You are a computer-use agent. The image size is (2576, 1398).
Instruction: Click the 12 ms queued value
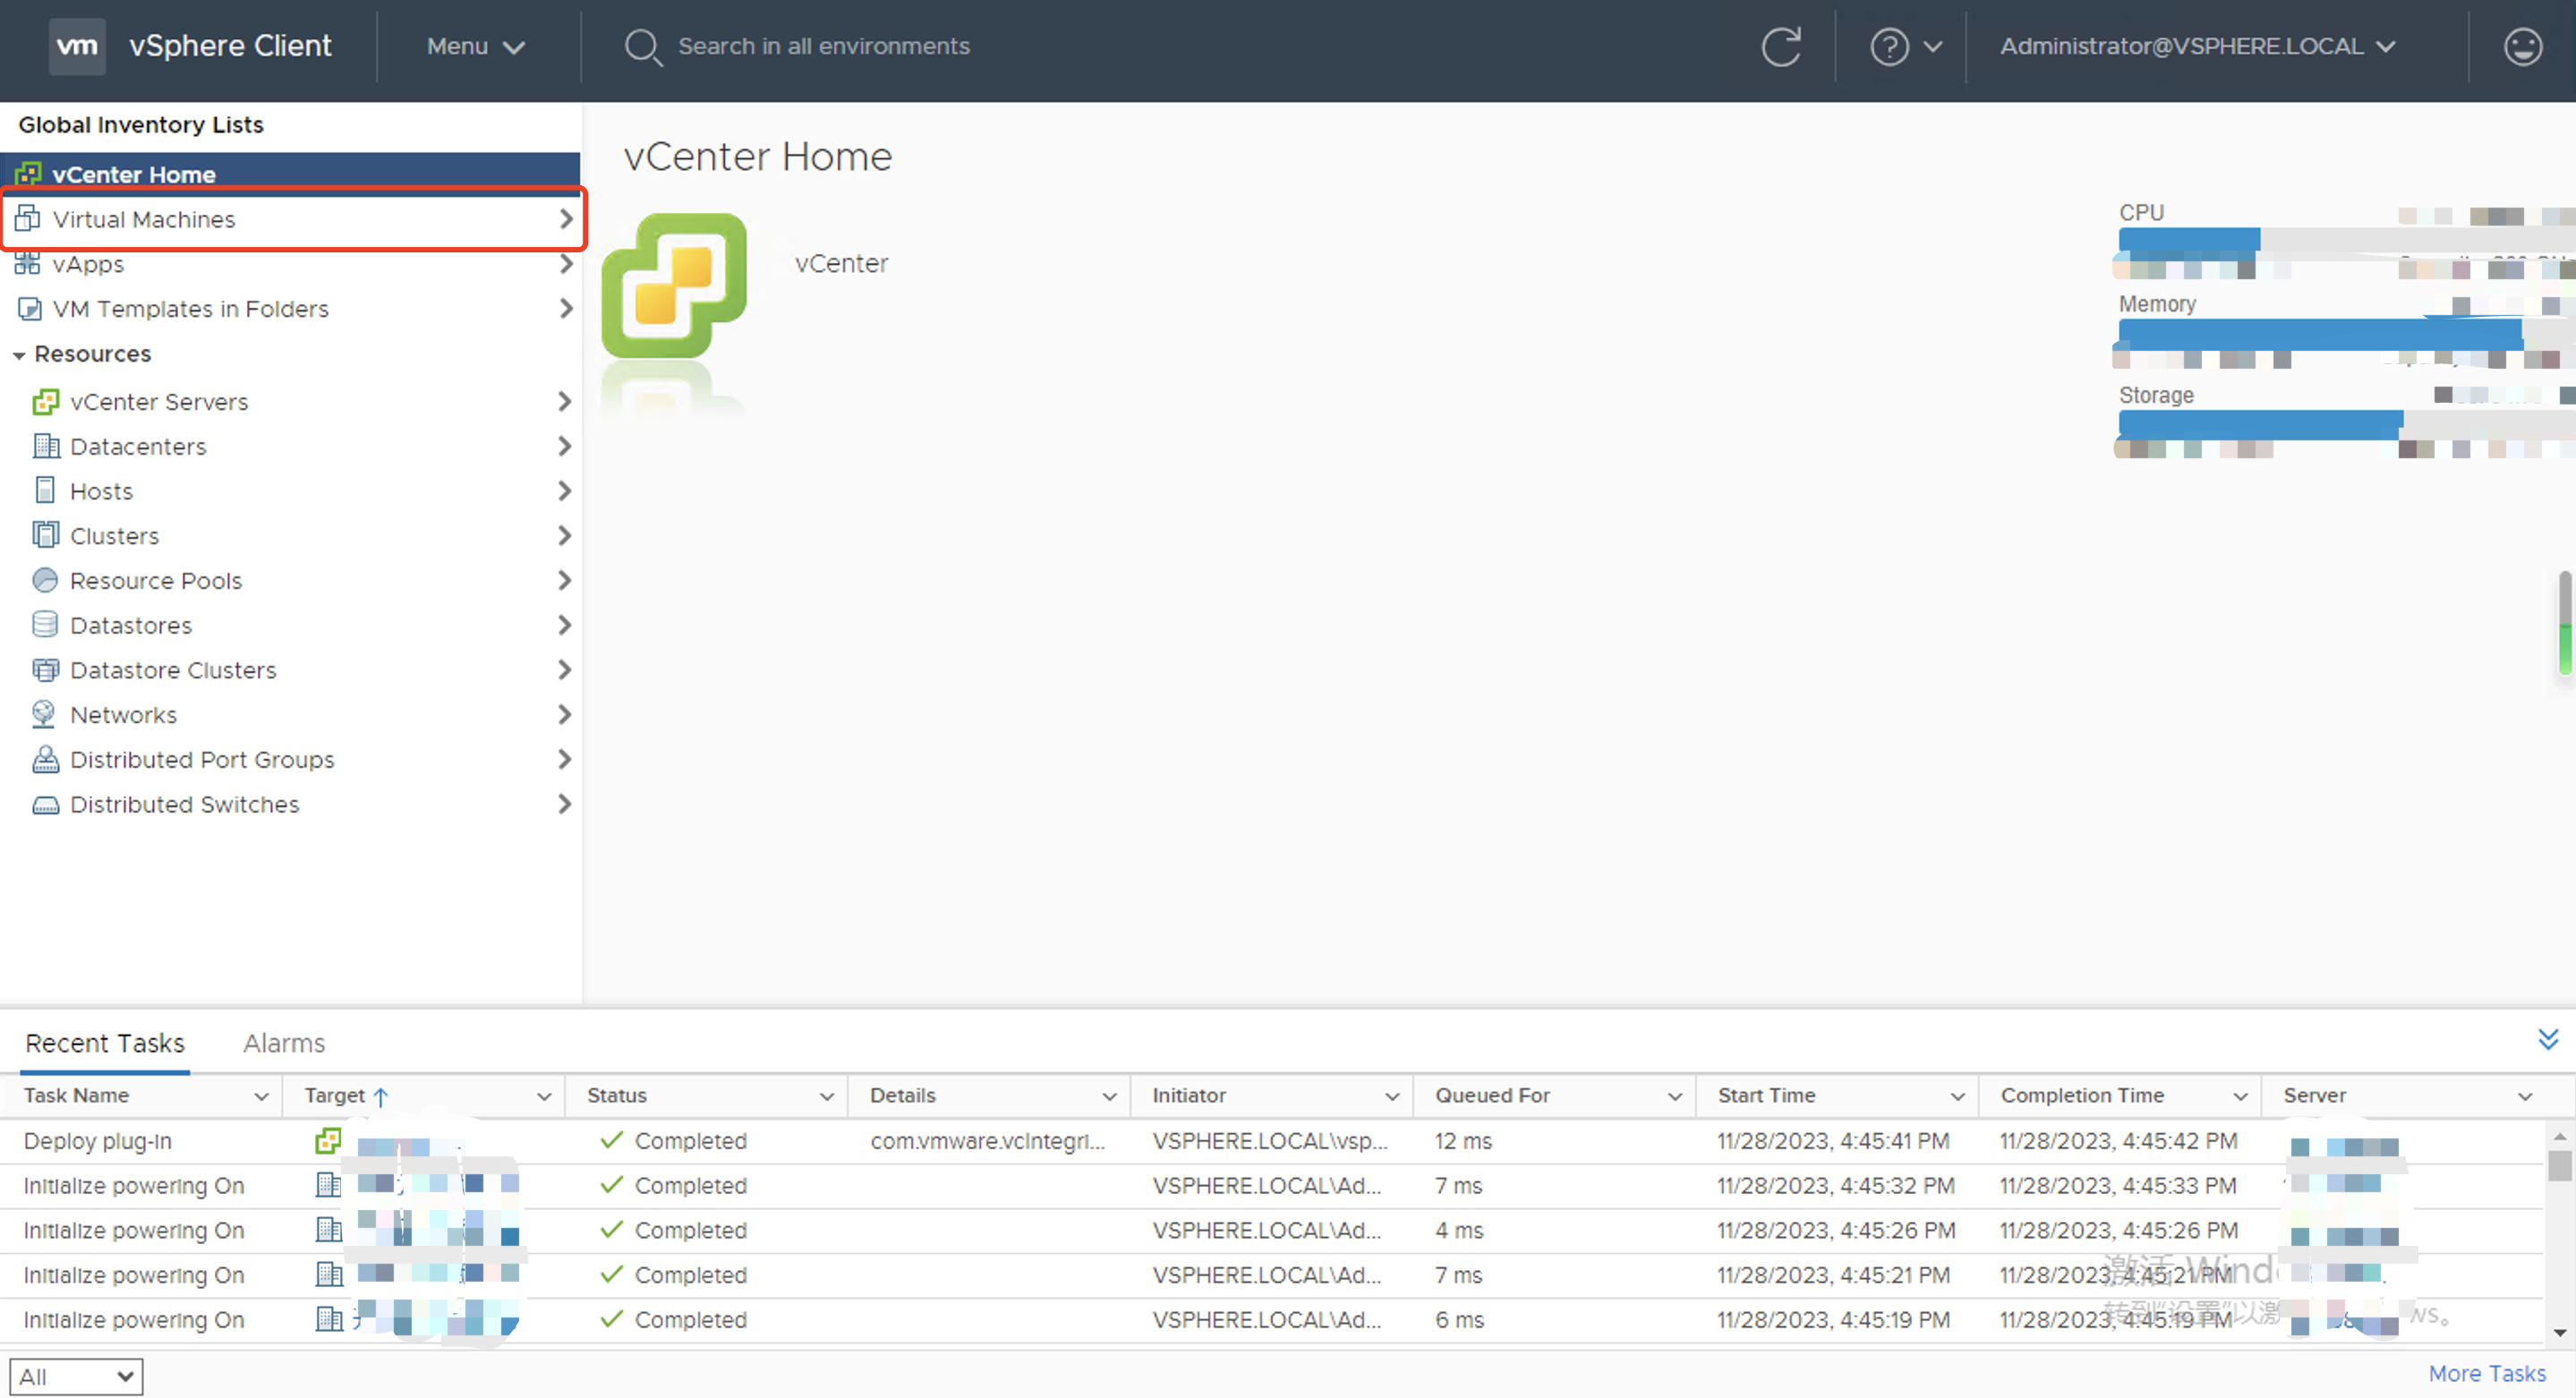[1463, 1141]
